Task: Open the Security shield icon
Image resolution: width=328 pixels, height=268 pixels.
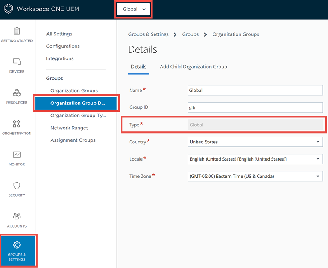Action: 17,186
